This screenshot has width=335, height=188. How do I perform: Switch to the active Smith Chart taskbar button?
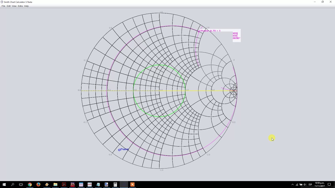124,185
